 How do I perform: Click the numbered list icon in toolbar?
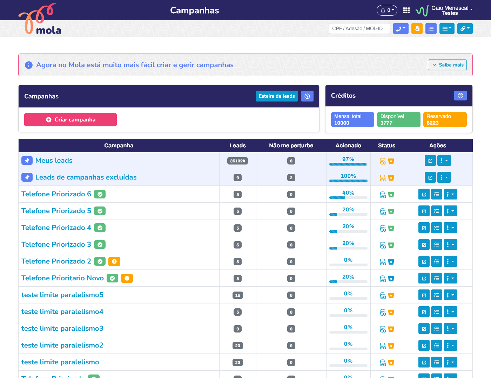tap(431, 29)
